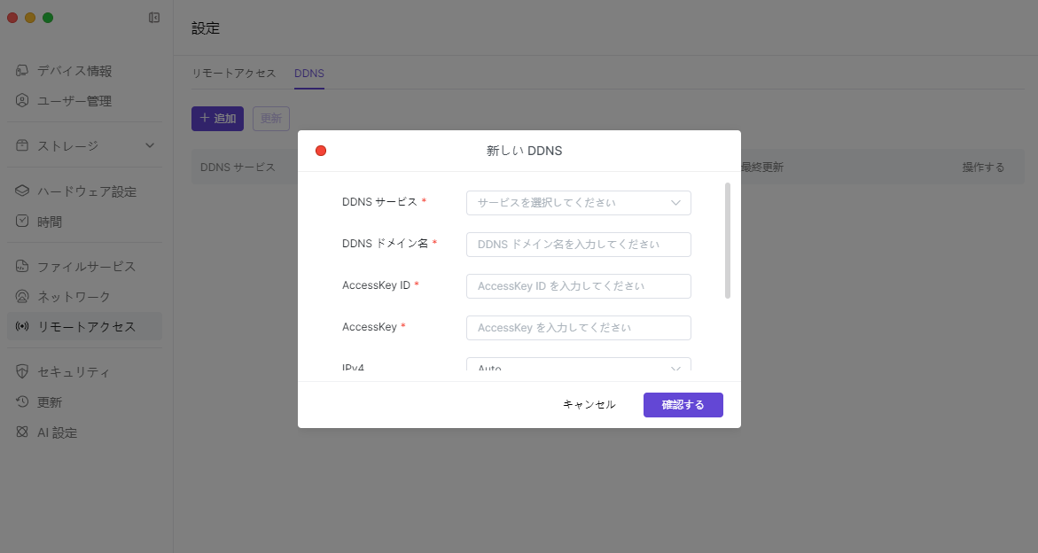
Task: Expand the Storage (ストレージ) section chevron
Action: (150, 146)
